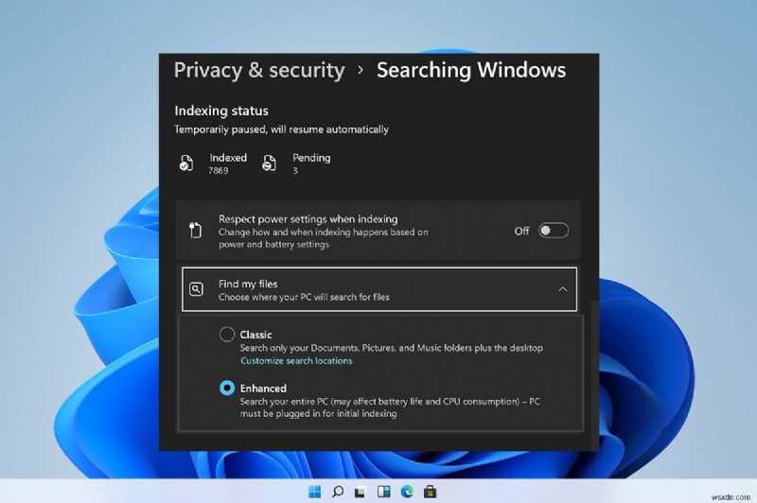Image resolution: width=757 pixels, height=503 pixels.
Task: Collapse the Find my files section chevron
Action: click(x=562, y=289)
